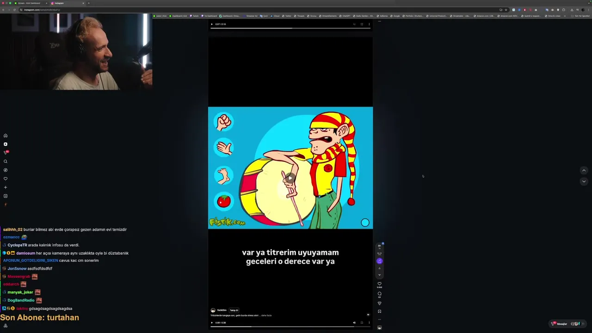Click the download icon in extension pill
Screen dimensions: 592x333
coord(379,268)
